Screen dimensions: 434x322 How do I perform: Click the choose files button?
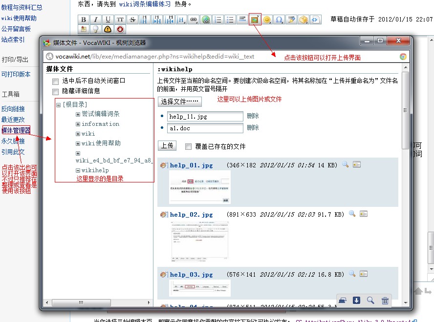tap(180, 101)
